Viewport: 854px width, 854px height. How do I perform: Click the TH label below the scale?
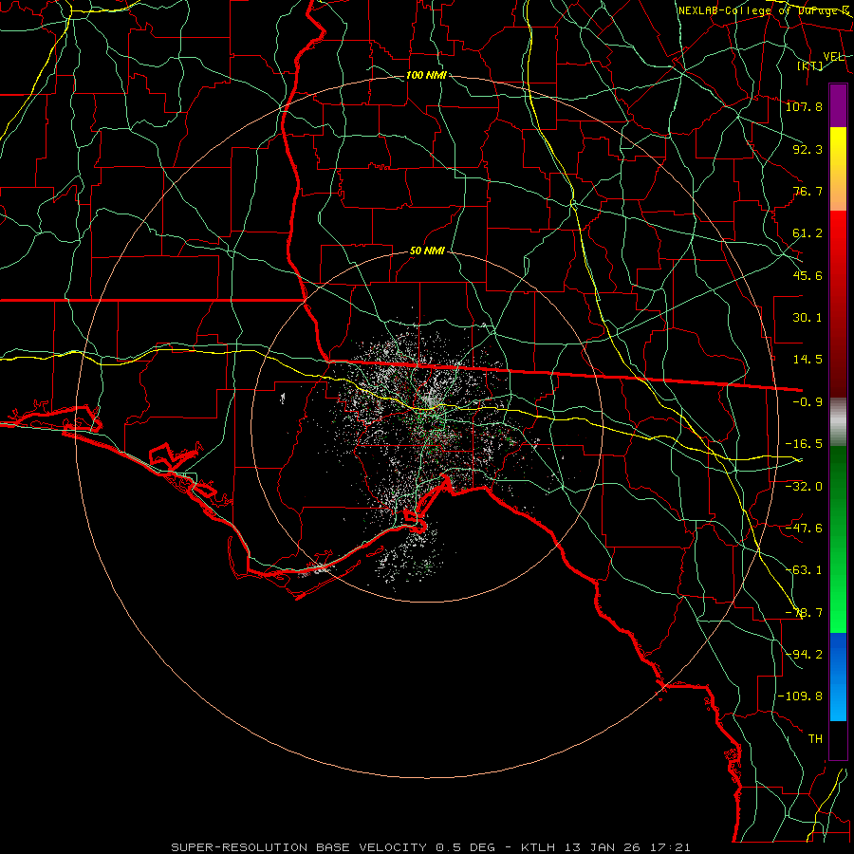point(815,738)
